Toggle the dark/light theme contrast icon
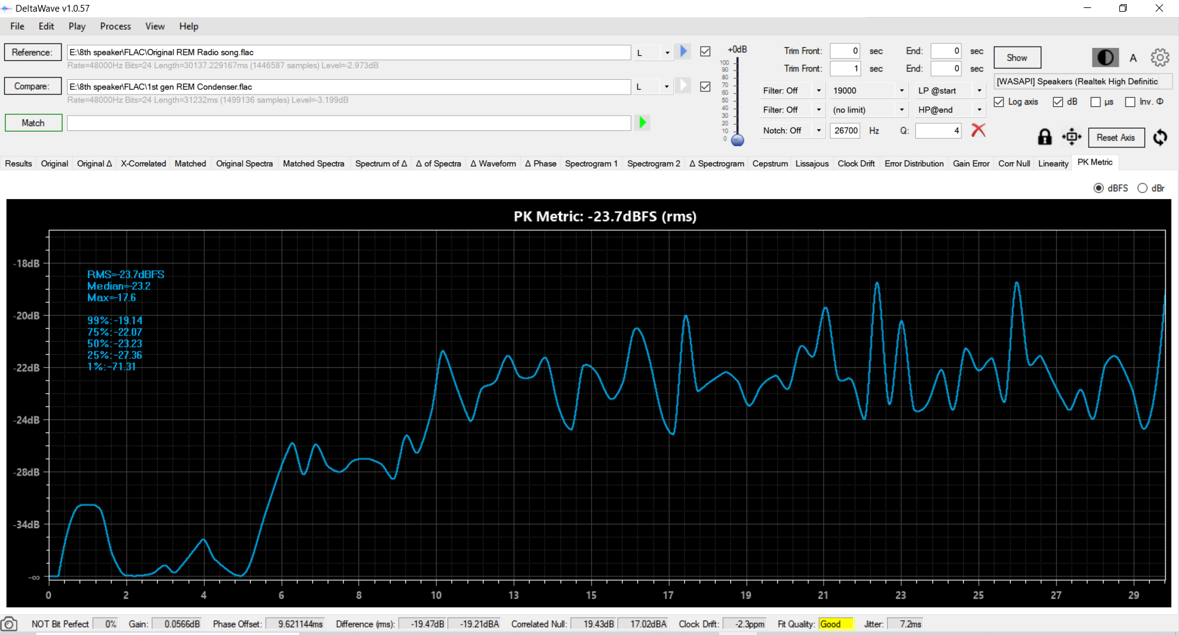Image resolution: width=1179 pixels, height=635 pixels. (1105, 58)
